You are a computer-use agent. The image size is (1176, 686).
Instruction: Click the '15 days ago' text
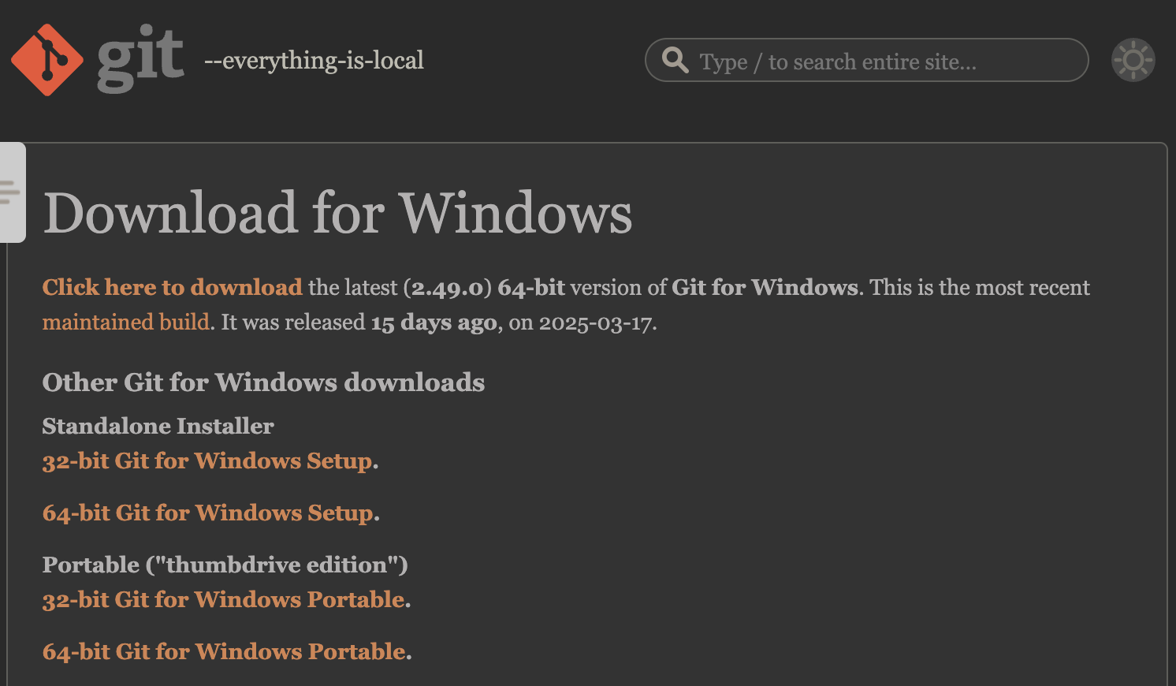434,322
